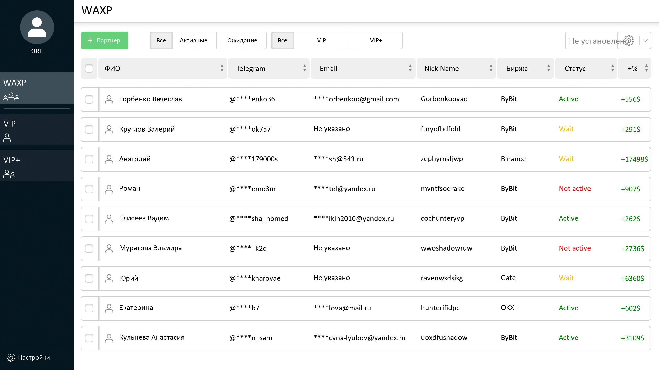Viewport: 659px width, 370px height.
Task: Choose the Ожидание filter button
Action: tap(242, 41)
